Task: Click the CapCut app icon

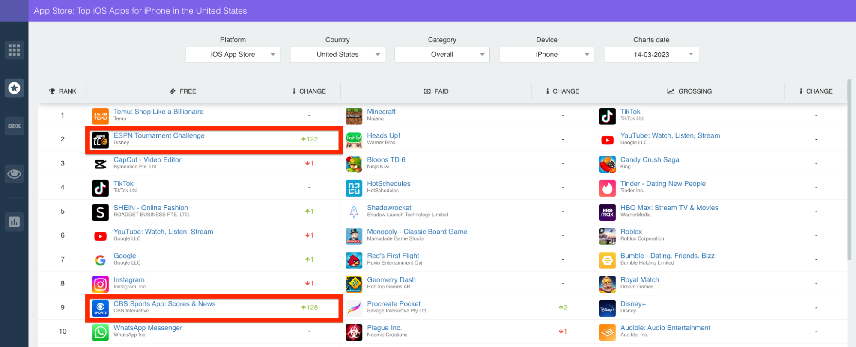Action: coord(100,164)
